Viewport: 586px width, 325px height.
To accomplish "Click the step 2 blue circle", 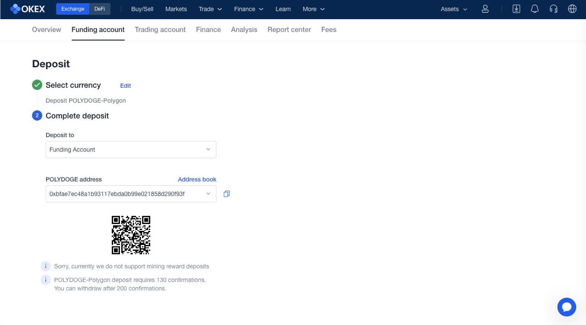I will coord(37,116).
